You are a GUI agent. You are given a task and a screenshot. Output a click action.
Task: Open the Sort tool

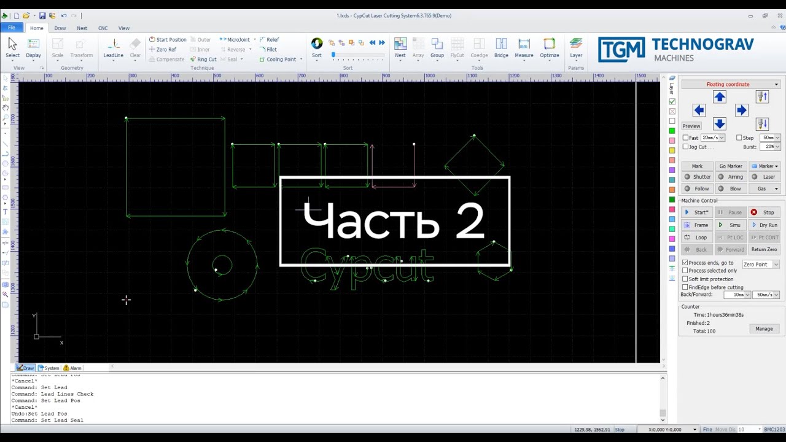(x=317, y=48)
